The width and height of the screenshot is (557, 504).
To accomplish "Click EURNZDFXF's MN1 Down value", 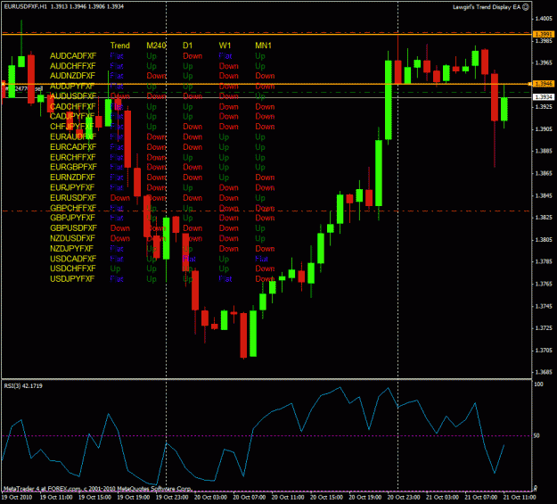I will 265,178.
